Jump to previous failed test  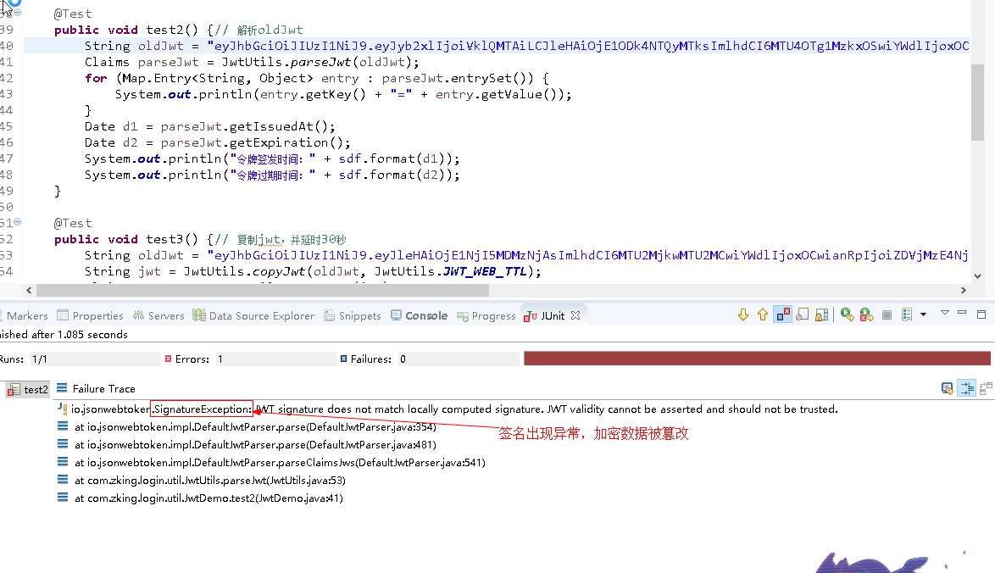click(763, 314)
